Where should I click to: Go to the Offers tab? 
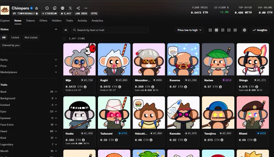[44, 21]
